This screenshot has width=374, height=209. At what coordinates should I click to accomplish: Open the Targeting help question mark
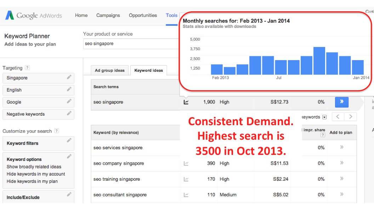pyautogui.click(x=27, y=68)
